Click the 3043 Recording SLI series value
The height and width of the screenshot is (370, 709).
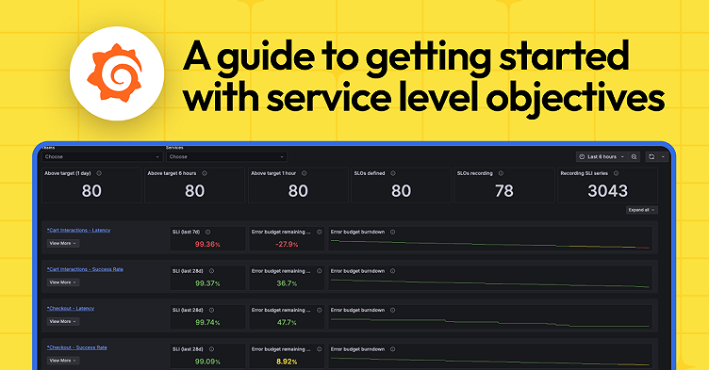[608, 191]
